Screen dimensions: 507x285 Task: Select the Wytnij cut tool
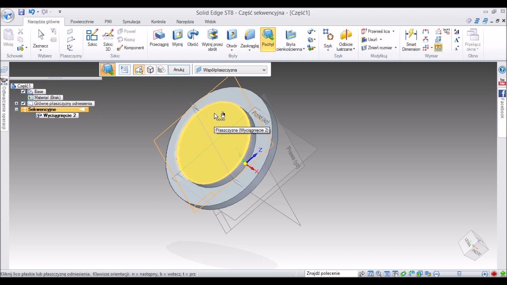177,39
